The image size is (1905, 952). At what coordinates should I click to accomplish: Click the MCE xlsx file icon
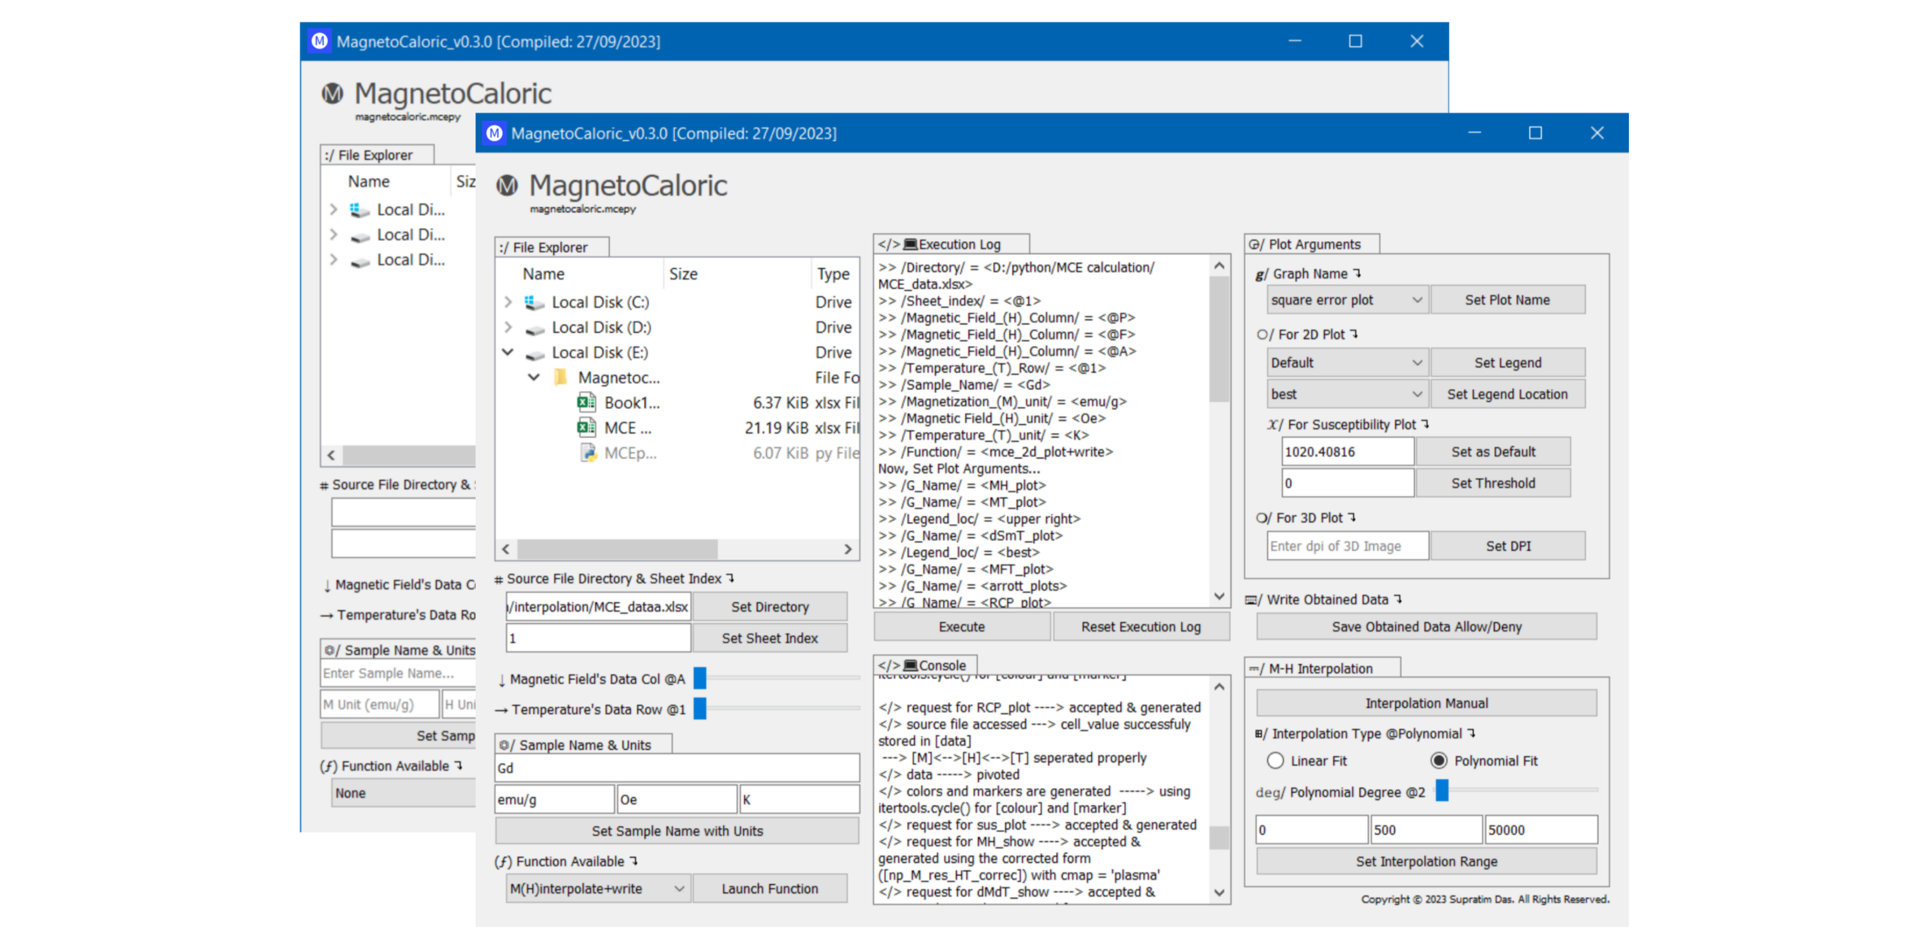click(x=586, y=428)
